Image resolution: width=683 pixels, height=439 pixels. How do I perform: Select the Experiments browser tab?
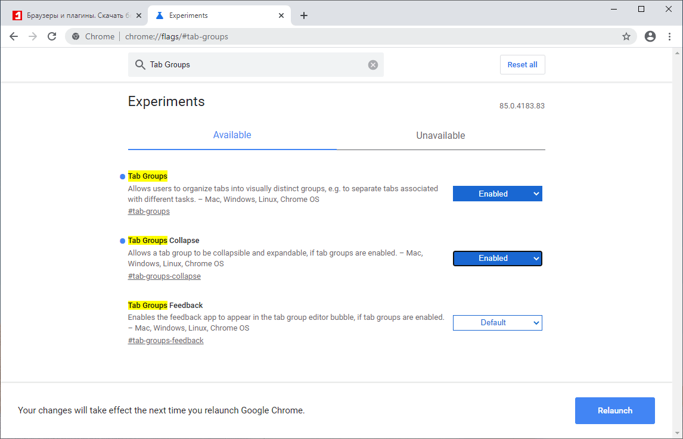(215, 15)
